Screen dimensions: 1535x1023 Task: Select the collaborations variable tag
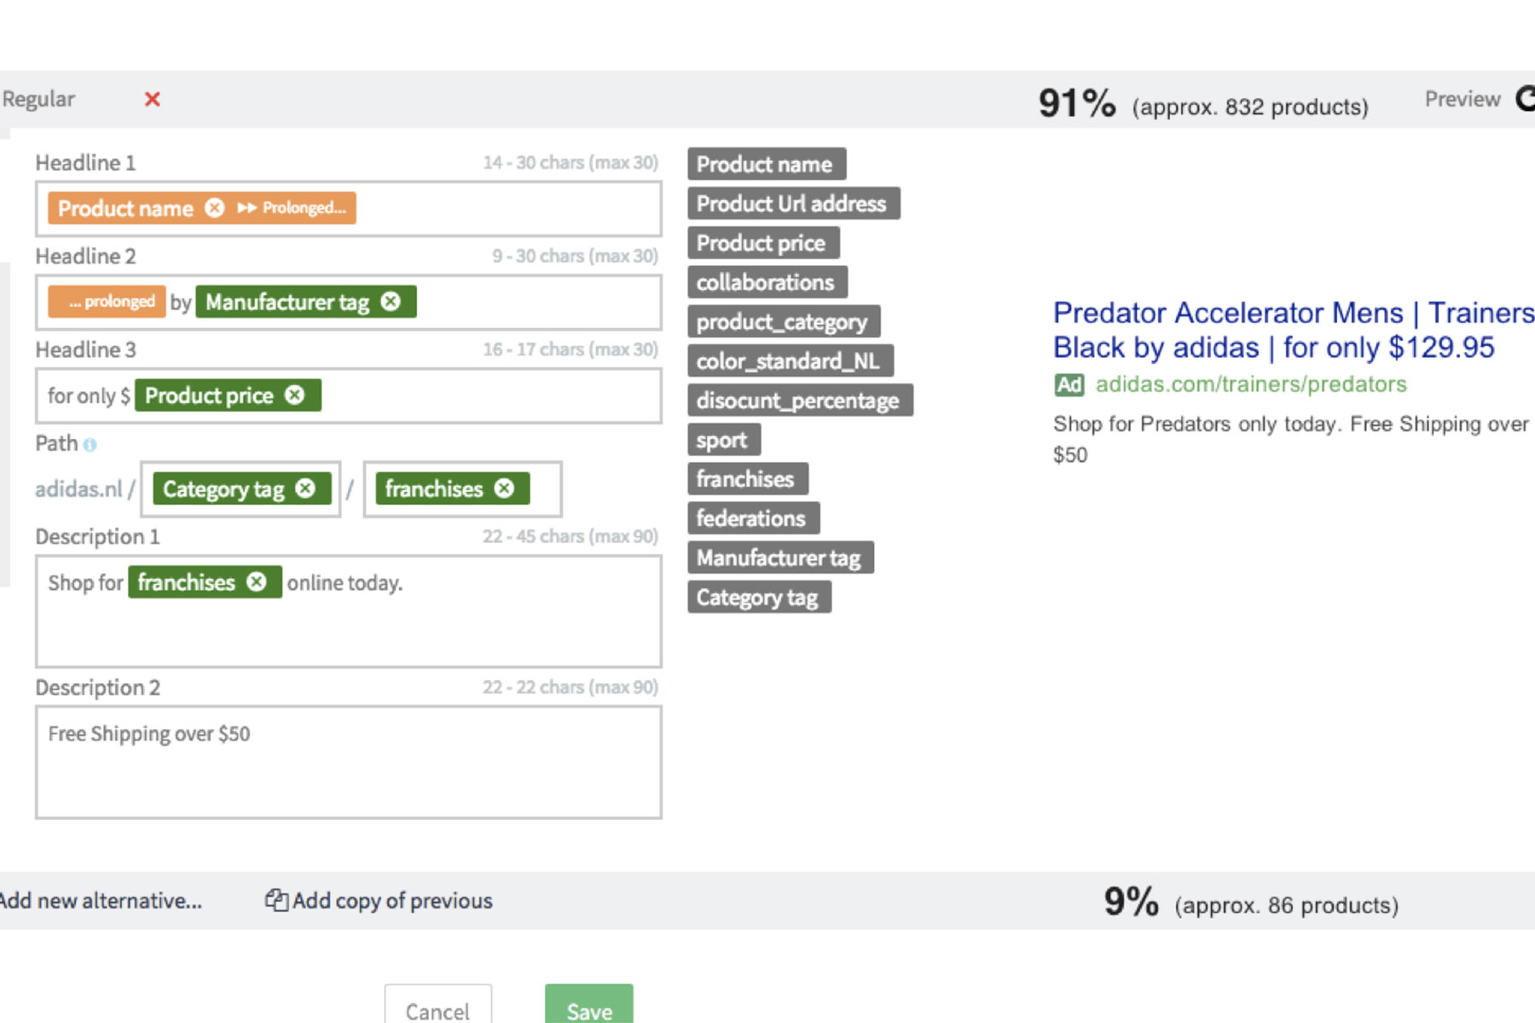pyautogui.click(x=767, y=282)
